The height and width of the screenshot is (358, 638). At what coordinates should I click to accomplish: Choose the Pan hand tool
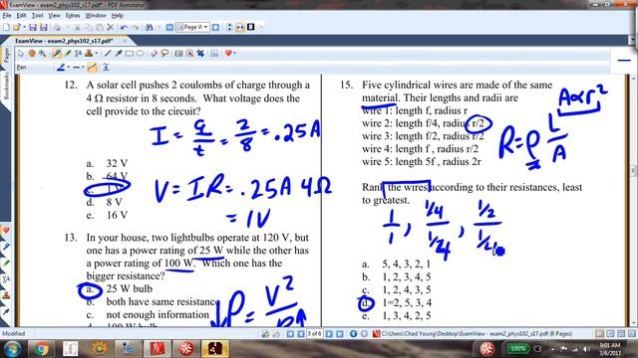point(32,53)
